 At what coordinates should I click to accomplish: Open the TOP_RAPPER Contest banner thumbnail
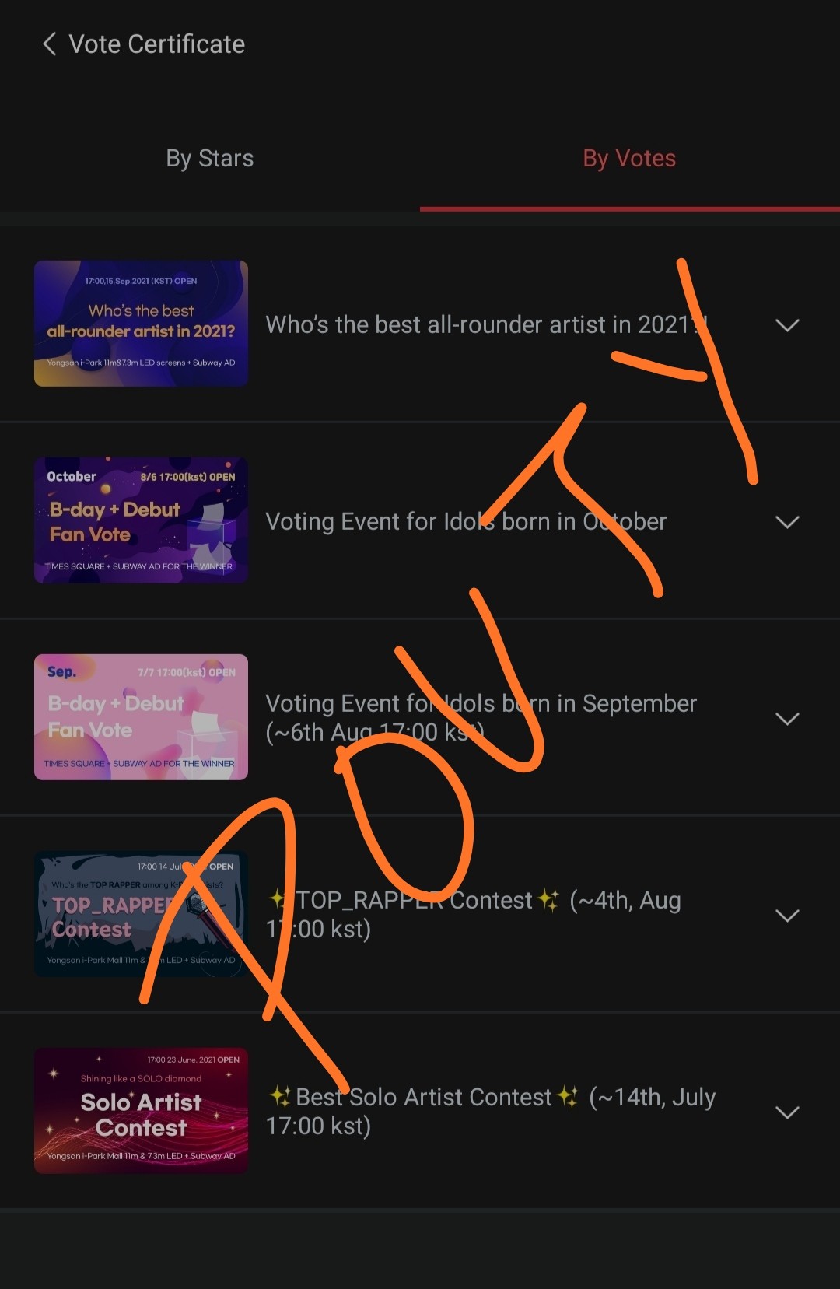141,914
